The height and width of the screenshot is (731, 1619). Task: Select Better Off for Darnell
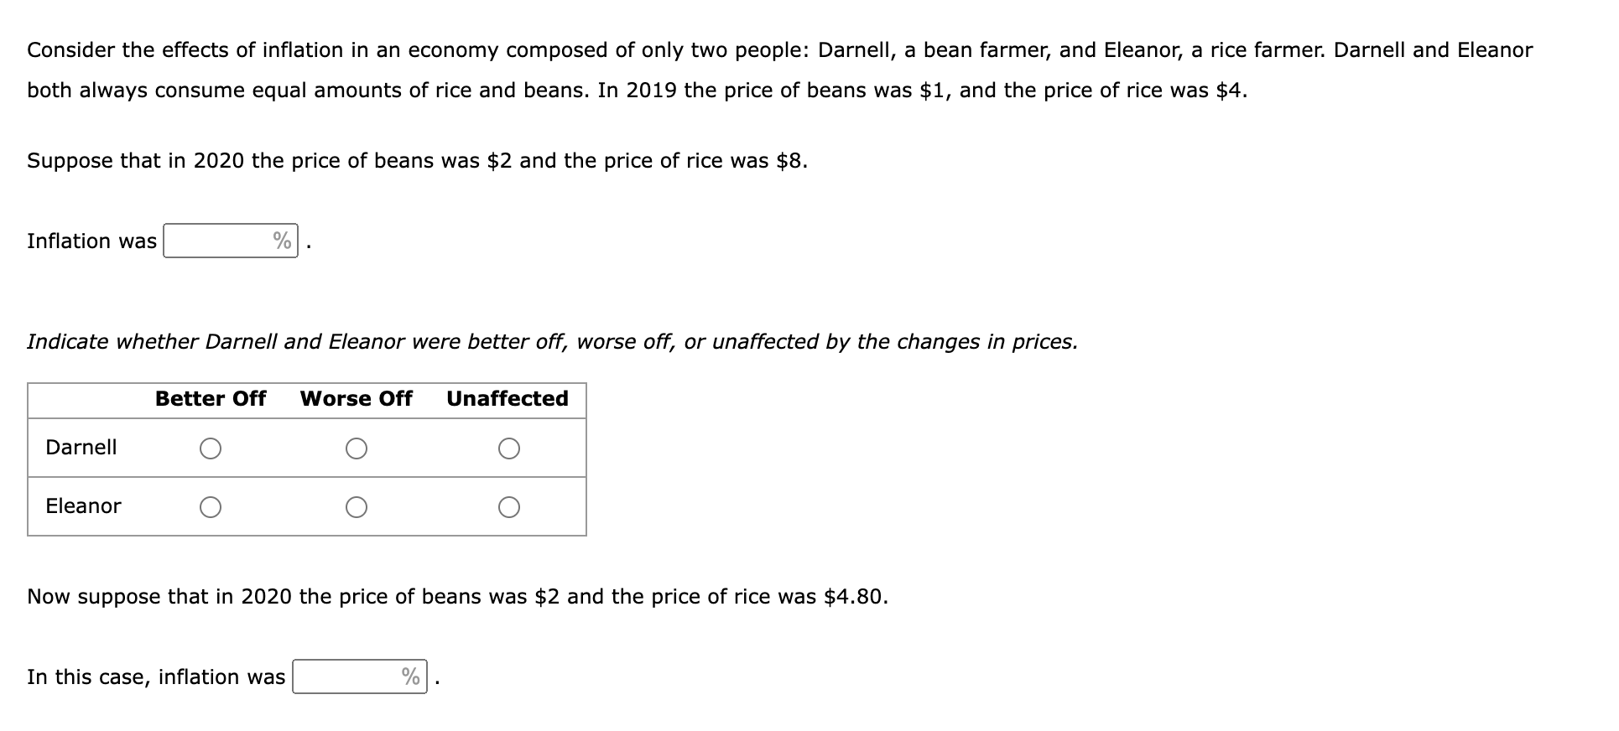pyautogui.click(x=211, y=449)
